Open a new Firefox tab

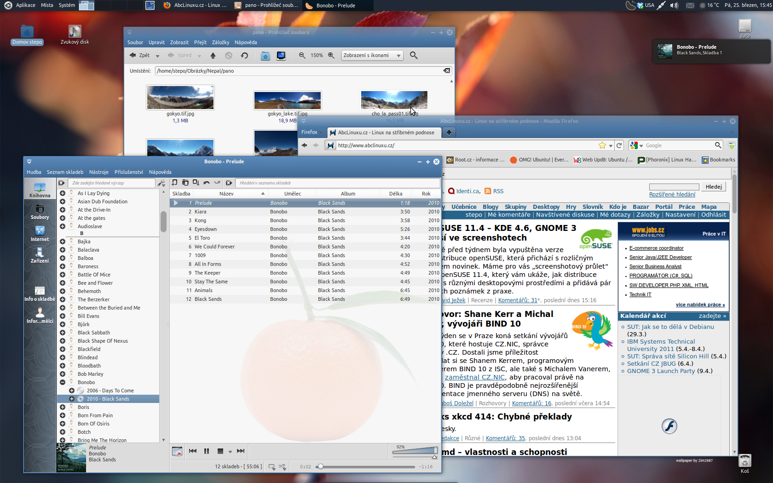449,132
